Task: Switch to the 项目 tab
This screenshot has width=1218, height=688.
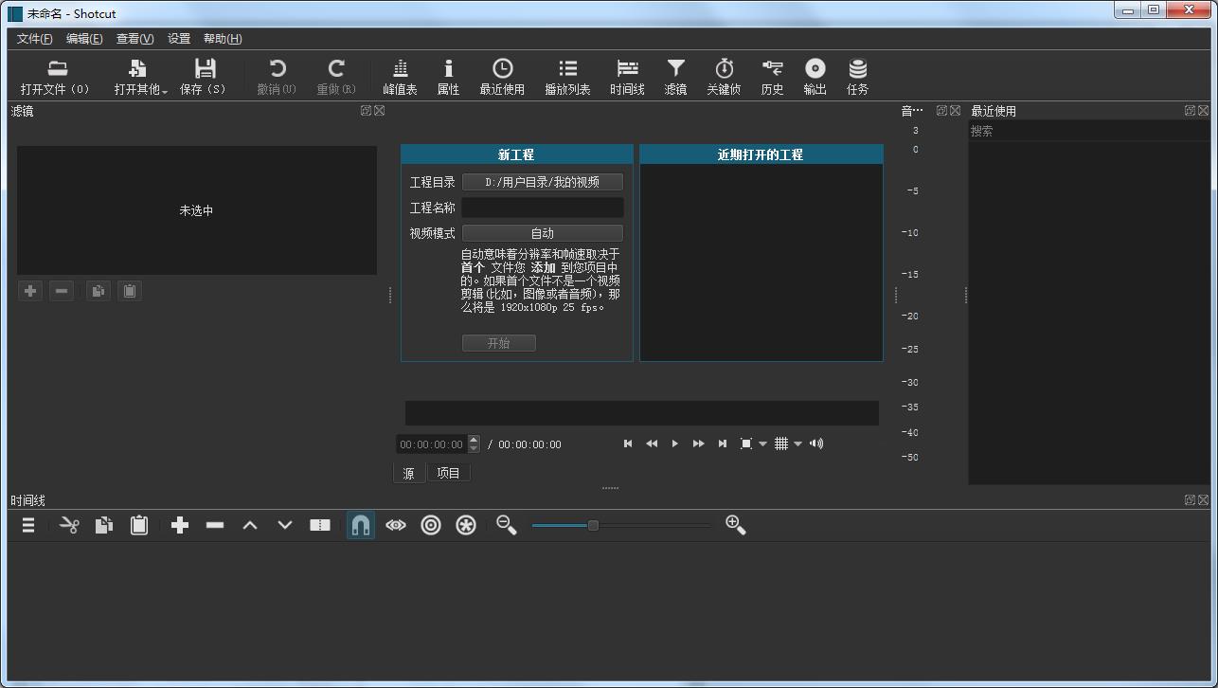Action: point(448,473)
